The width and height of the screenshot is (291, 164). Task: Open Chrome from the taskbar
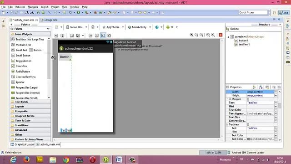[x=66, y=160]
